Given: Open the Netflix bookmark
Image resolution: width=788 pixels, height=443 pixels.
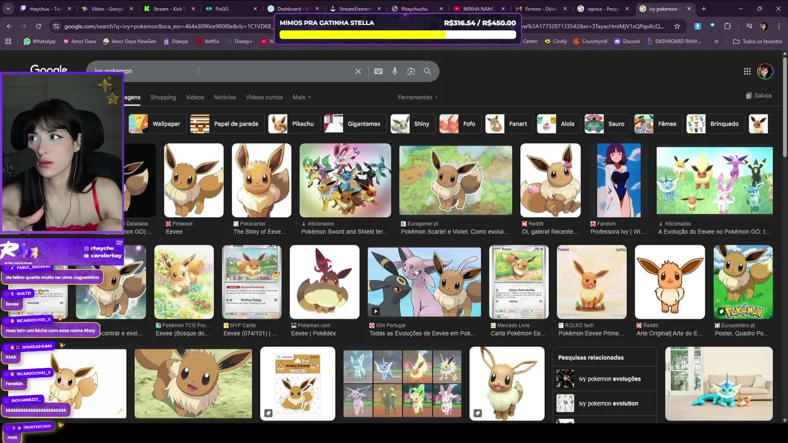Looking at the screenshot, I should point(207,41).
